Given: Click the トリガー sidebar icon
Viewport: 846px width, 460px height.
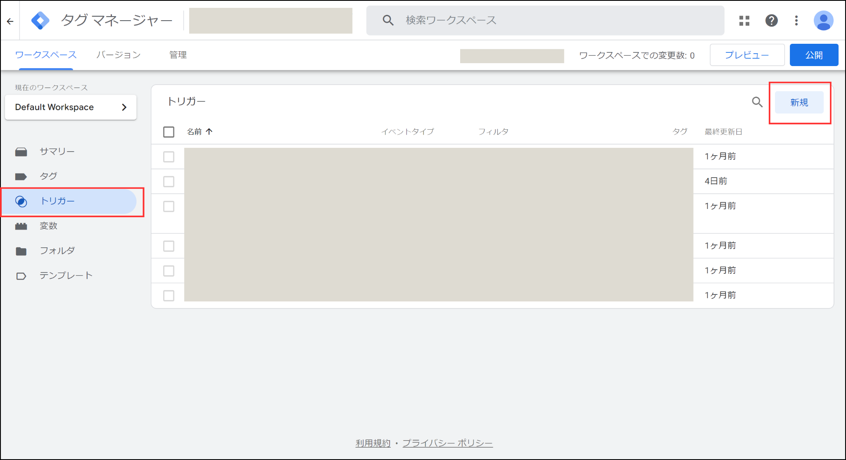Looking at the screenshot, I should [x=21, y=201].
